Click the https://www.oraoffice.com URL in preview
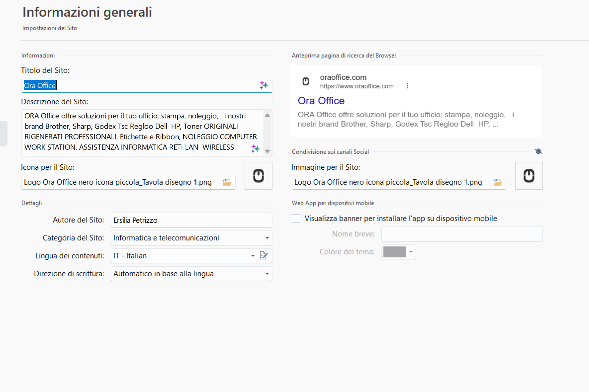The height and width of the screenshot is (392, 589). [x=357, y=86]
